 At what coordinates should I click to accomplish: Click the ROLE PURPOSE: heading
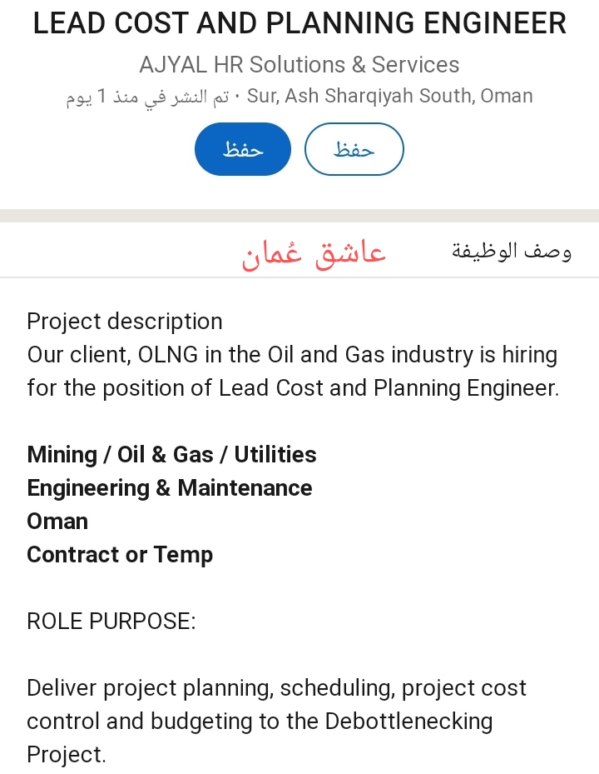111,622
